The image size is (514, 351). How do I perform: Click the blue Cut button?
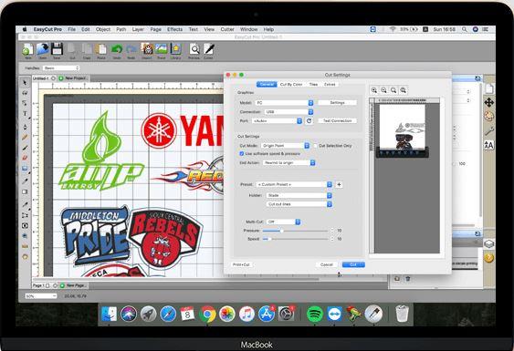pos(353,264)
